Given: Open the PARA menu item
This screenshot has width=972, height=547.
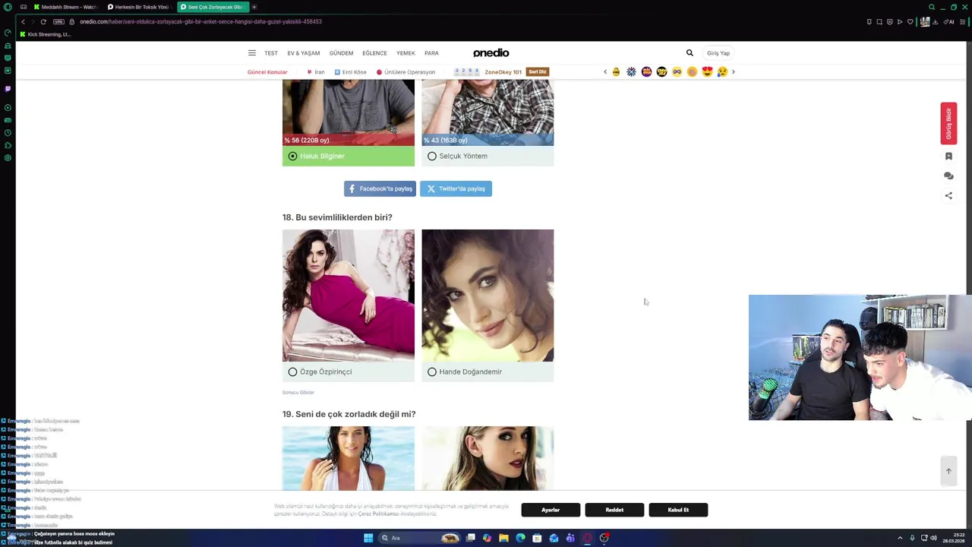Looking at the screenshot, I should (431, 53).
